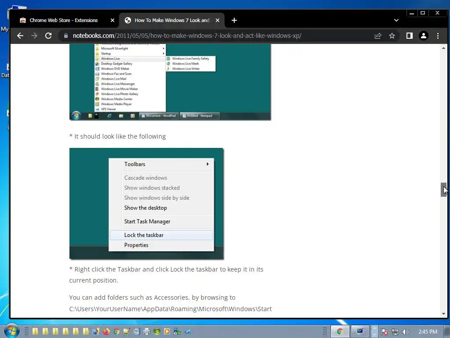Open the printer icon in quick launch
Viewport: 450px width, 338px height.
(x=147, y=331)
